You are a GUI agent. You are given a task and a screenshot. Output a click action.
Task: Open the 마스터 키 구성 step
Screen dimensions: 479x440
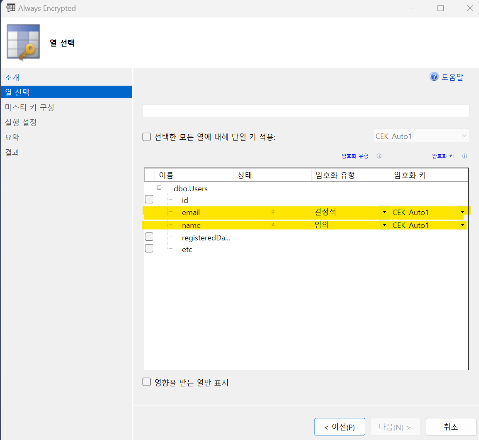pyautogui.click(x=29, y=108)
